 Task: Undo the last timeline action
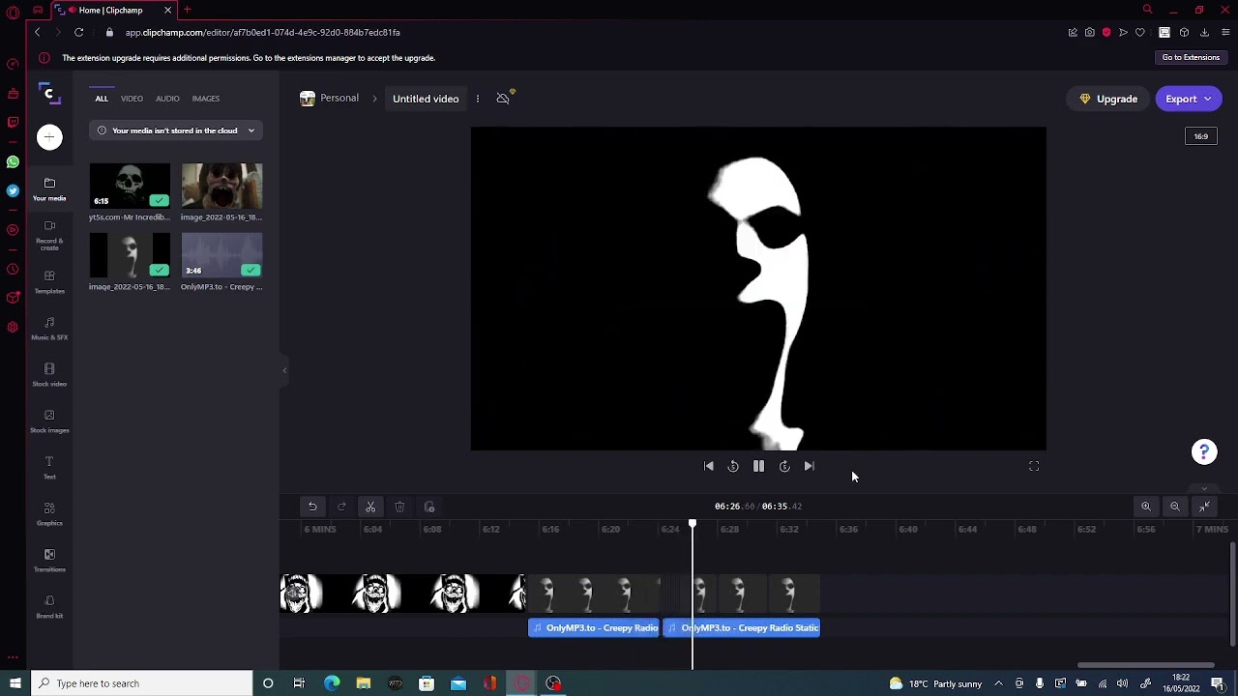click(x=312, y=507)
